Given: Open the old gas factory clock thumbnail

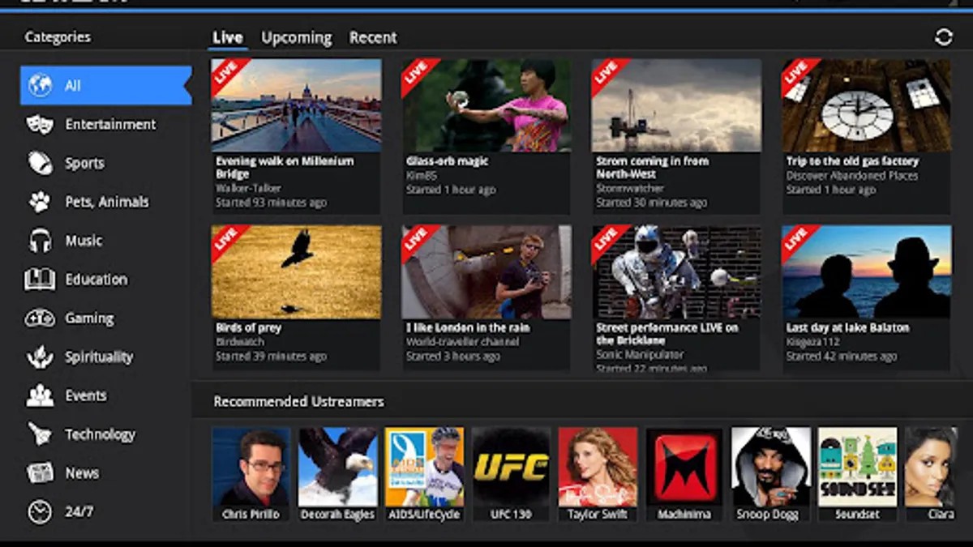Looking at the screenshot, I should click(867, 105).
